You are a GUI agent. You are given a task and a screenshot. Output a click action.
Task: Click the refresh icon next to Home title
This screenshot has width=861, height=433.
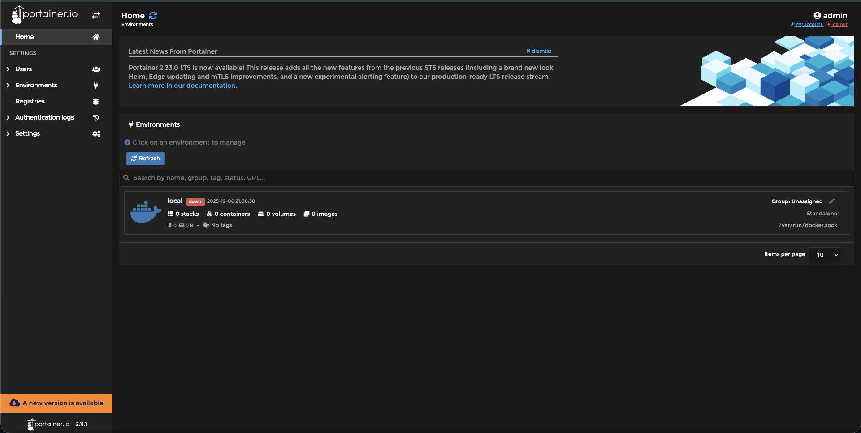(x=153, y=16)
